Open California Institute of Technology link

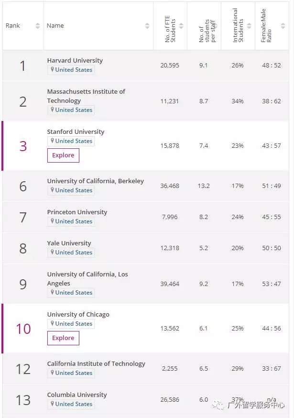click(x=96, y=364)
